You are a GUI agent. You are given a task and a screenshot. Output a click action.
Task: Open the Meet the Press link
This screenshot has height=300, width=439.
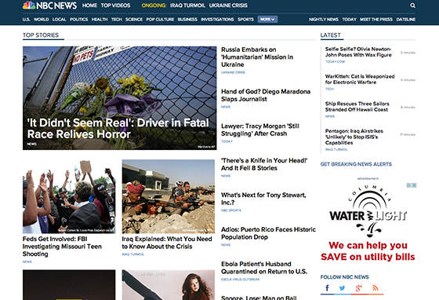click(x=376, y=20)
